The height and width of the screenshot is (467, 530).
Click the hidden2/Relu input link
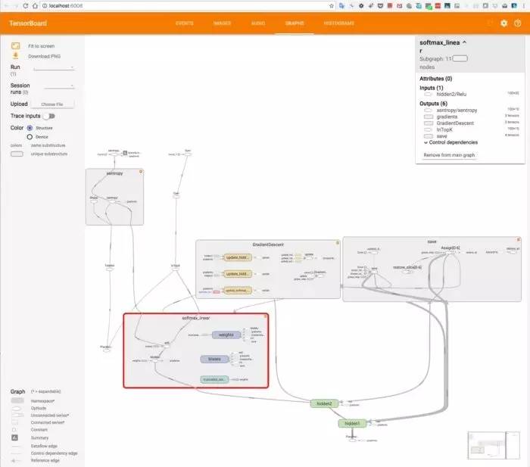451,94
